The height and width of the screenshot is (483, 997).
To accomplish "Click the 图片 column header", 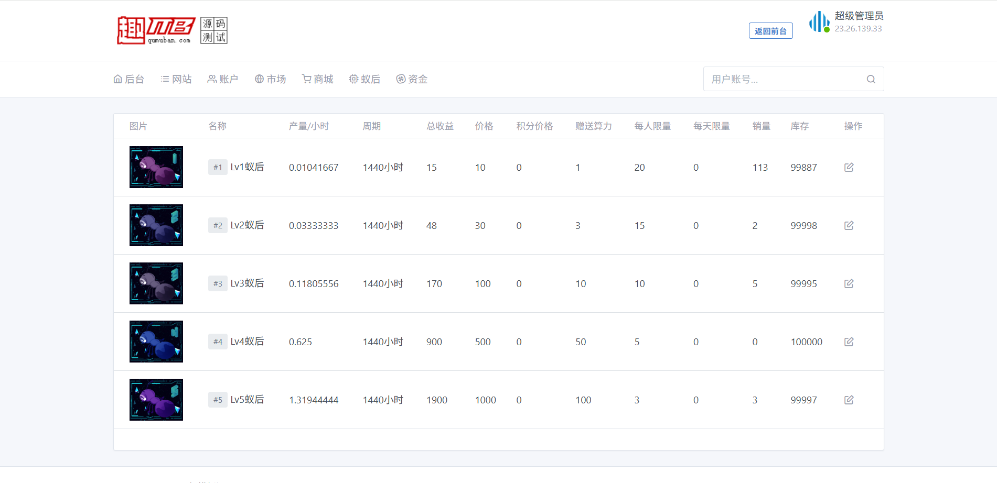I will 138,126.
